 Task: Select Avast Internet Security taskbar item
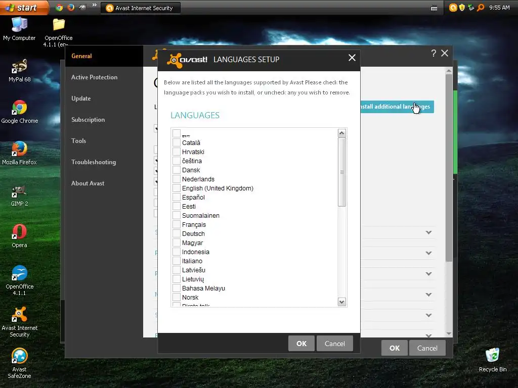click(x=140, y=8)
